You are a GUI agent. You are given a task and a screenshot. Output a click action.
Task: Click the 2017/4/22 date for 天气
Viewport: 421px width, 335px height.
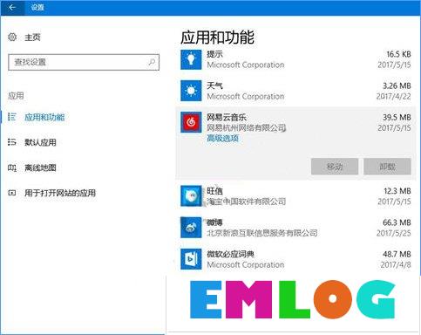[x=394, y=96]
